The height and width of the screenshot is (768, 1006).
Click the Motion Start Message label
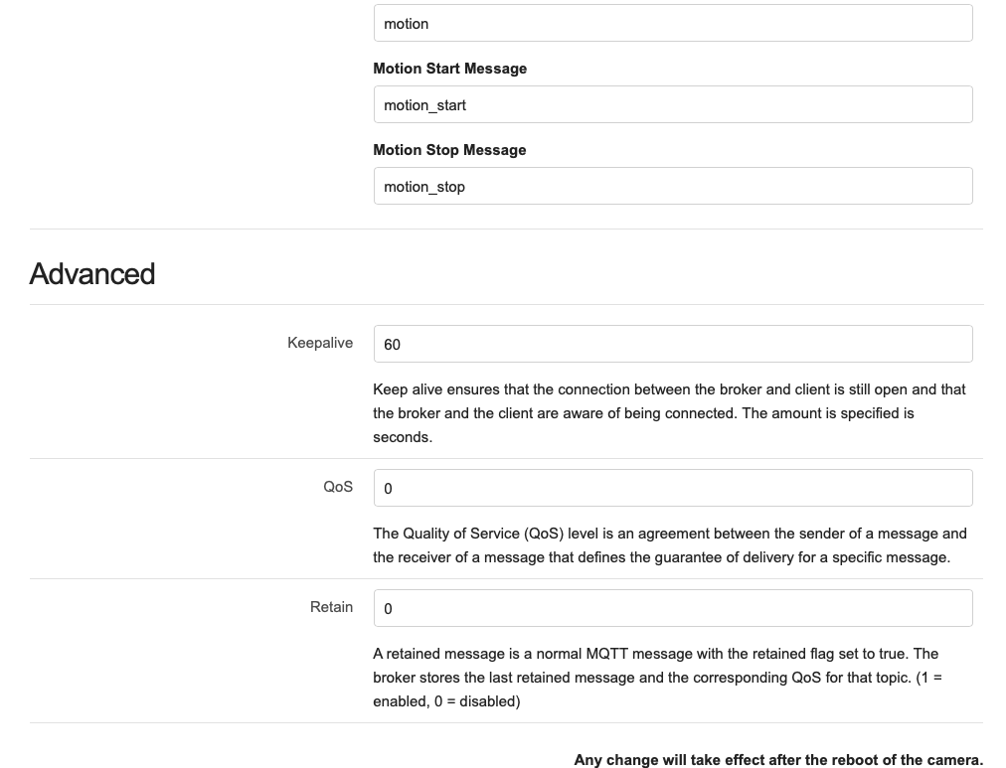click(449, 69)
